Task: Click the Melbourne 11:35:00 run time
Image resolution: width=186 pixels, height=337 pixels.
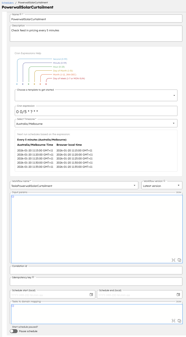Action: point(35,167)
